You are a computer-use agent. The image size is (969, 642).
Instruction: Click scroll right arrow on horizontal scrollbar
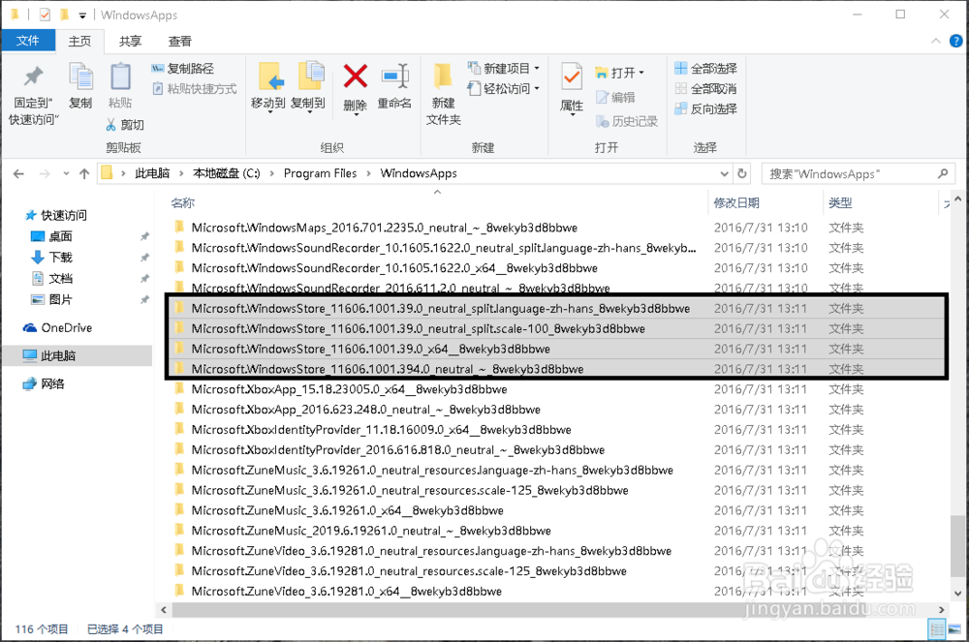[x=941, y=610]
